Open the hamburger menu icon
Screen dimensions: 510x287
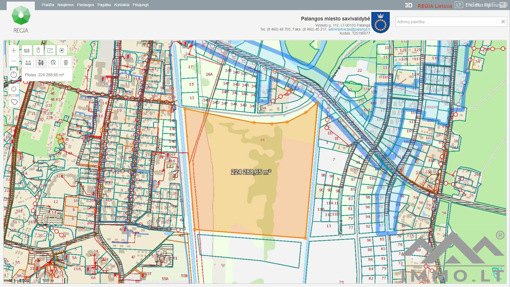(x=503, y=5)
